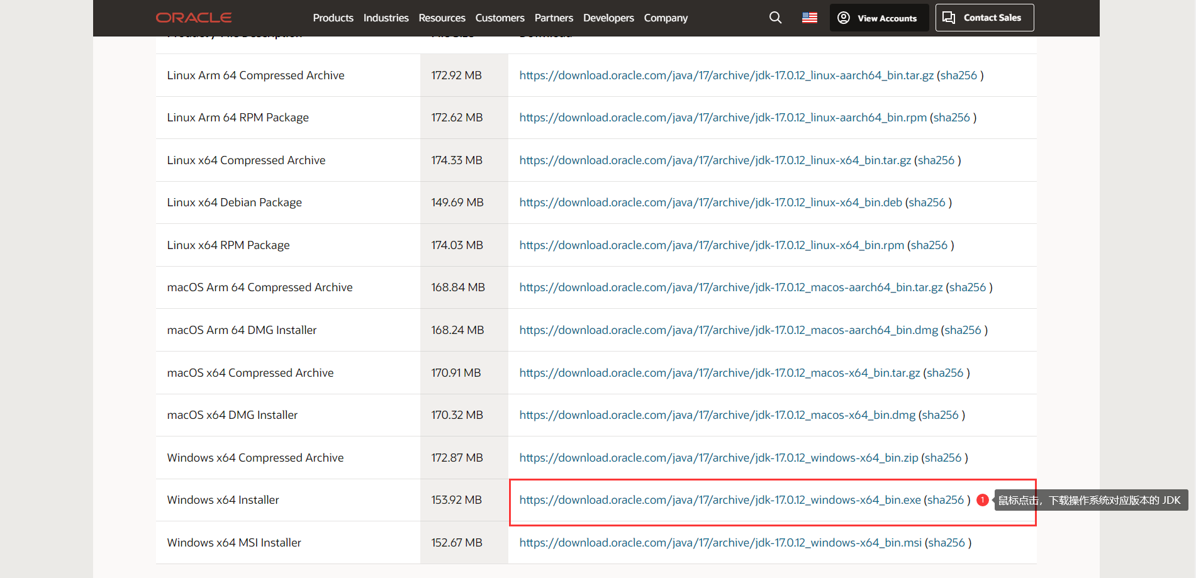The image size is (1196, 578).
Task: Click the red number 1 annotation badge
Action: point(982,500)
